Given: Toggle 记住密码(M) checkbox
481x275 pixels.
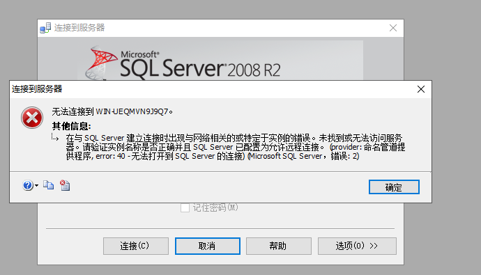Looking at the screenshot, I should [185, 208].
